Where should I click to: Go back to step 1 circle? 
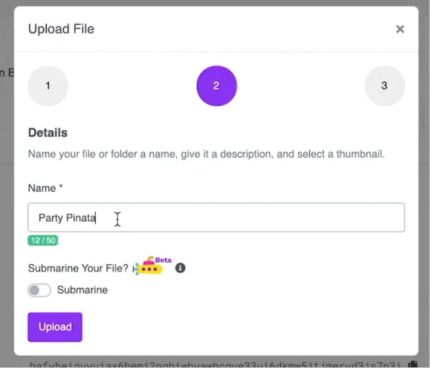48,86
